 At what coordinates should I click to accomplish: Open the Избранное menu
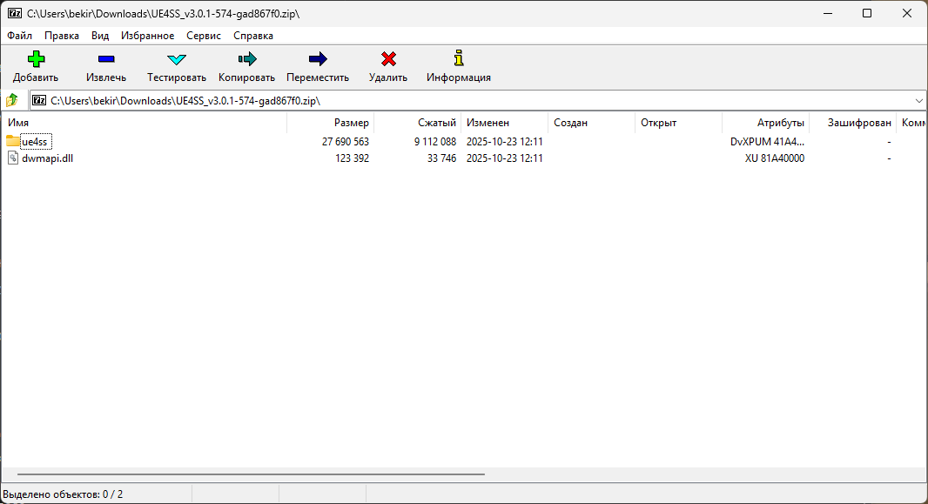[148, 36]
